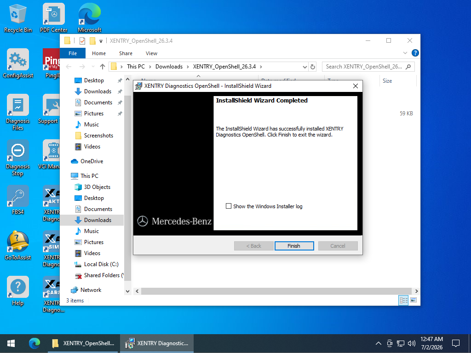Open the Diagnosis Files desktop icon
Screen dimensions: 471x353
(18, 112)
